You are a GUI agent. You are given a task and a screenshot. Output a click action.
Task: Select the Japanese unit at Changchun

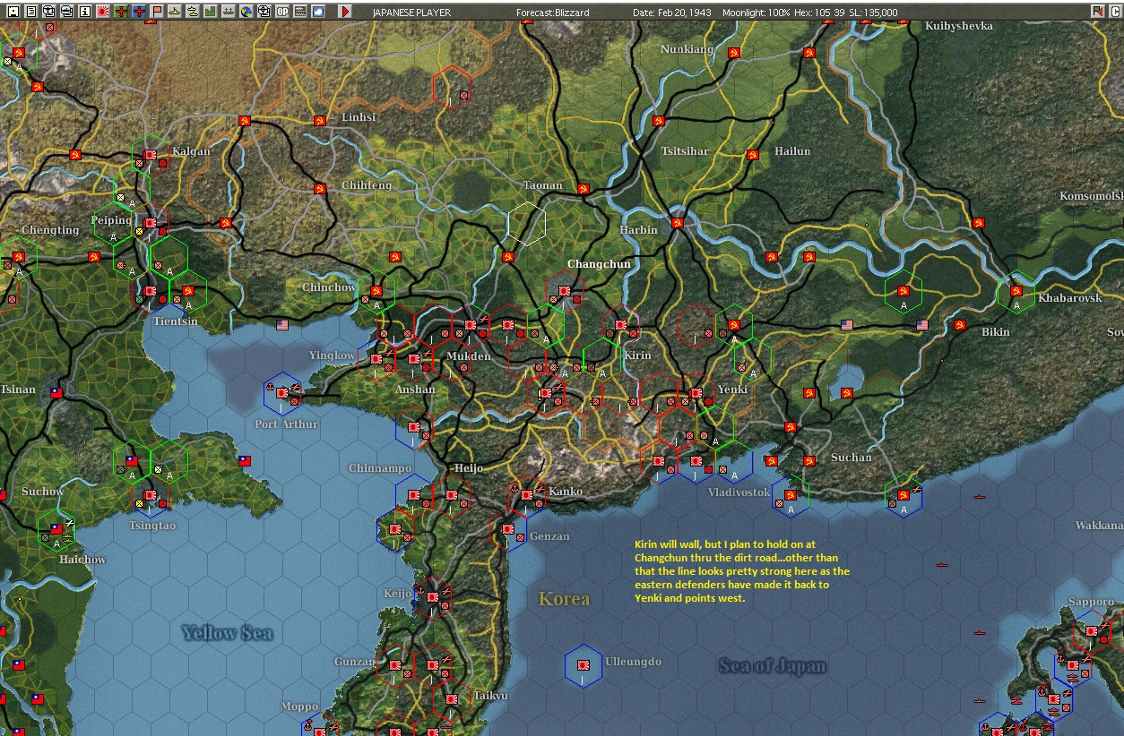[x=565, y=291]
